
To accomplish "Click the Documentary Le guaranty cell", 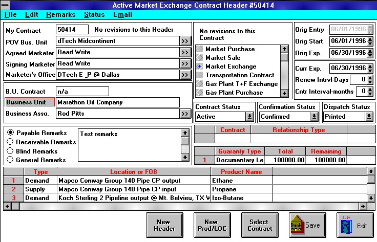I will (x=240, y=160).
